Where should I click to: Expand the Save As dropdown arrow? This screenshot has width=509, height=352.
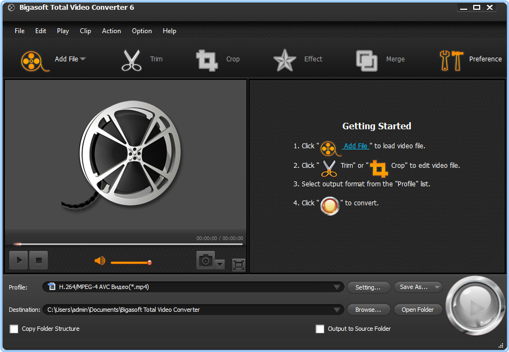click(x=437, y=287)
